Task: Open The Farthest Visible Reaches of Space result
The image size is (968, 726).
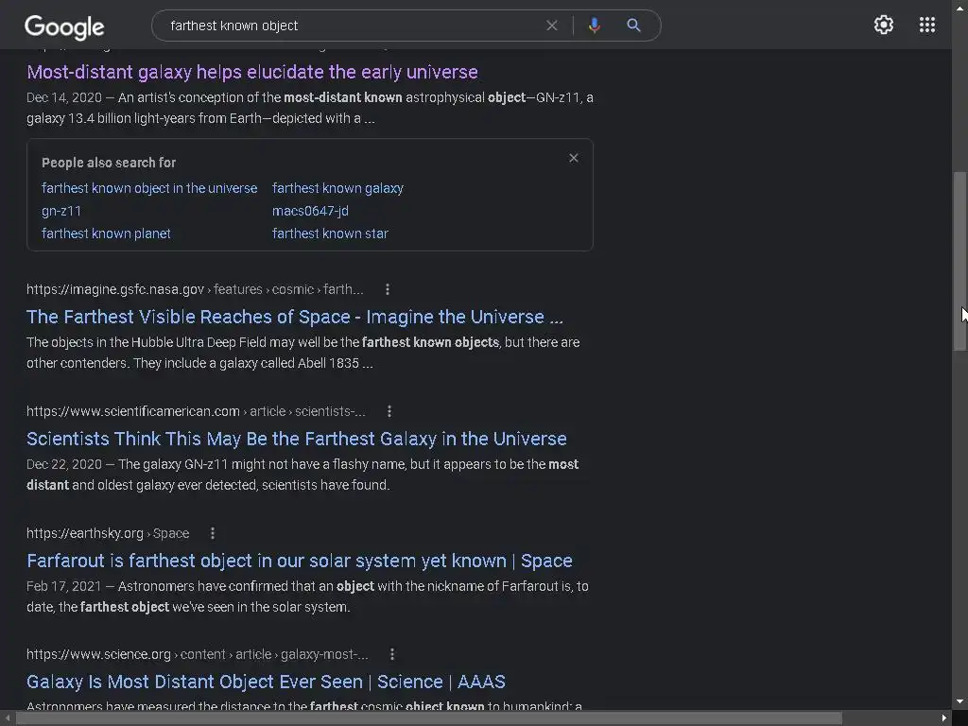Action: [x=295, y=317]
